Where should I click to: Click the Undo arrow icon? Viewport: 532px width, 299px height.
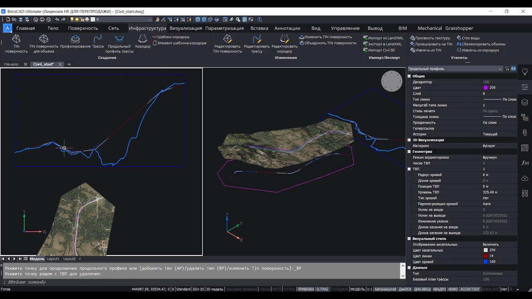click(57, 20)
